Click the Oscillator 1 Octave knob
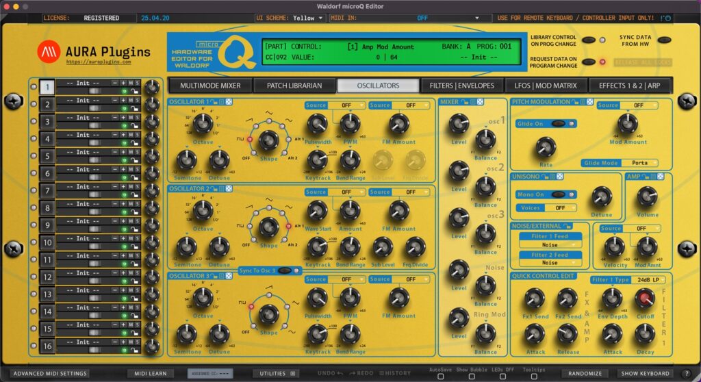Image resolution: width=701 pixels, height=382 pixels. pos(203,123)
